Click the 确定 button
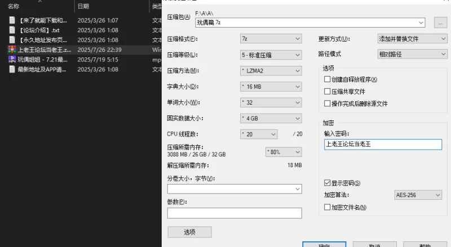 coord(324,245)
